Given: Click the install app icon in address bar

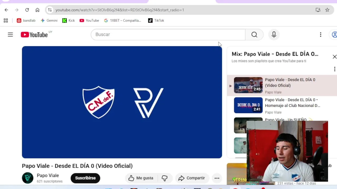Looking at the screenshot, I should tap(318, 10).
